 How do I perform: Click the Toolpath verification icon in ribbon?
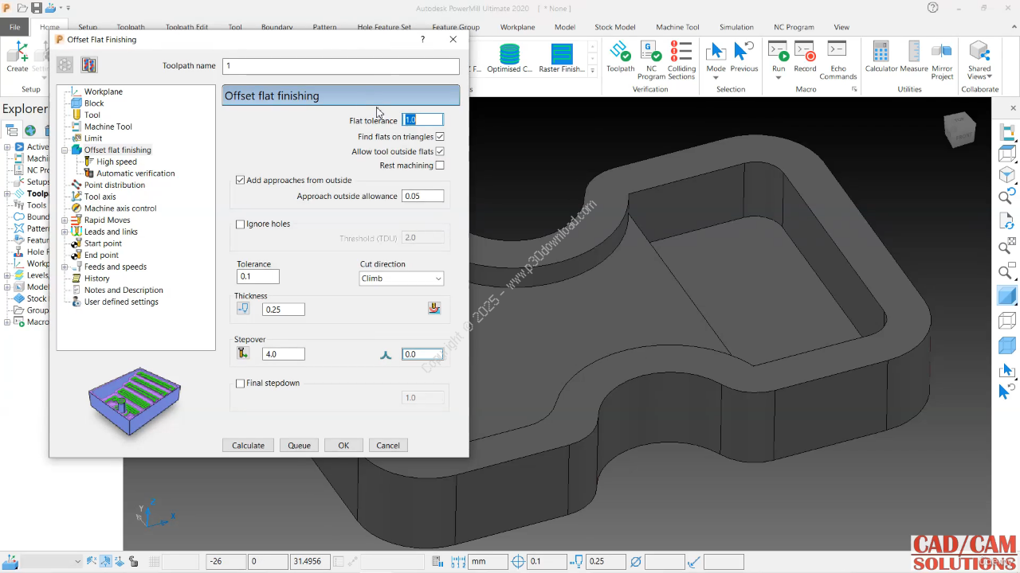(620, 53)
